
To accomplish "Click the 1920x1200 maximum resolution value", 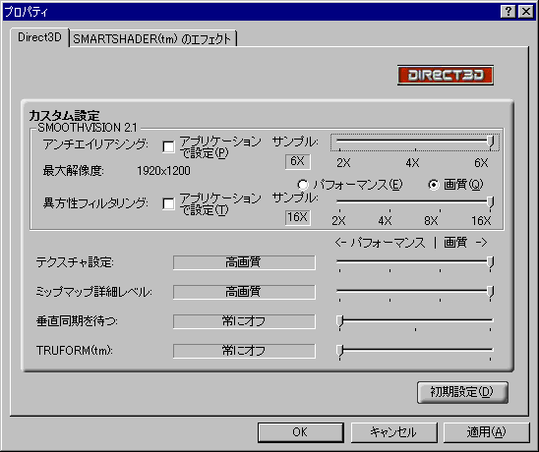I will click(163, 171).
